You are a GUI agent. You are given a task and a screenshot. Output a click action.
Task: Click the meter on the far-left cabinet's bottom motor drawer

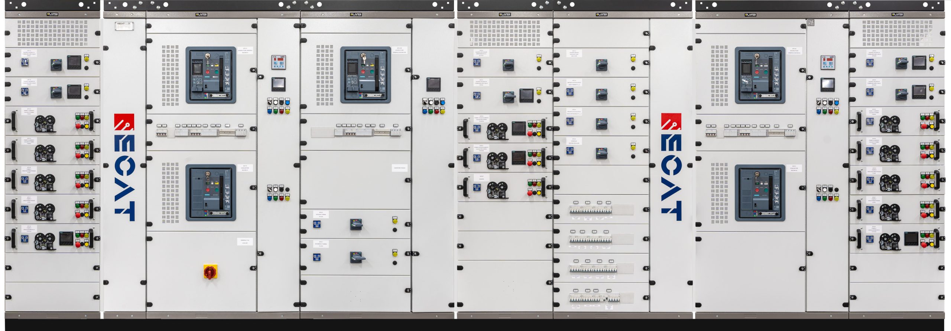(x=66, y=239)
